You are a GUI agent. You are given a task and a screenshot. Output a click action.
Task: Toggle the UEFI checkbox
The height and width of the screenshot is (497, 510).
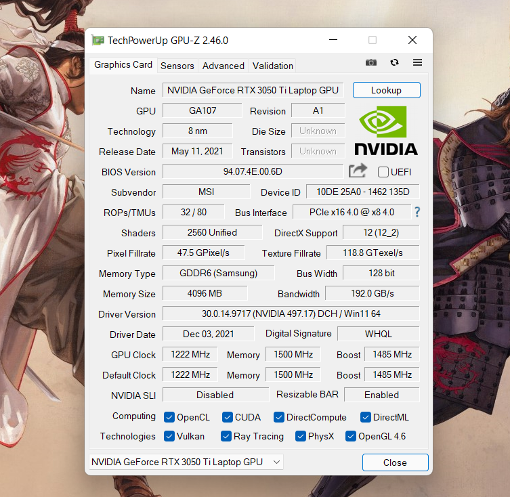click(383, 172)
